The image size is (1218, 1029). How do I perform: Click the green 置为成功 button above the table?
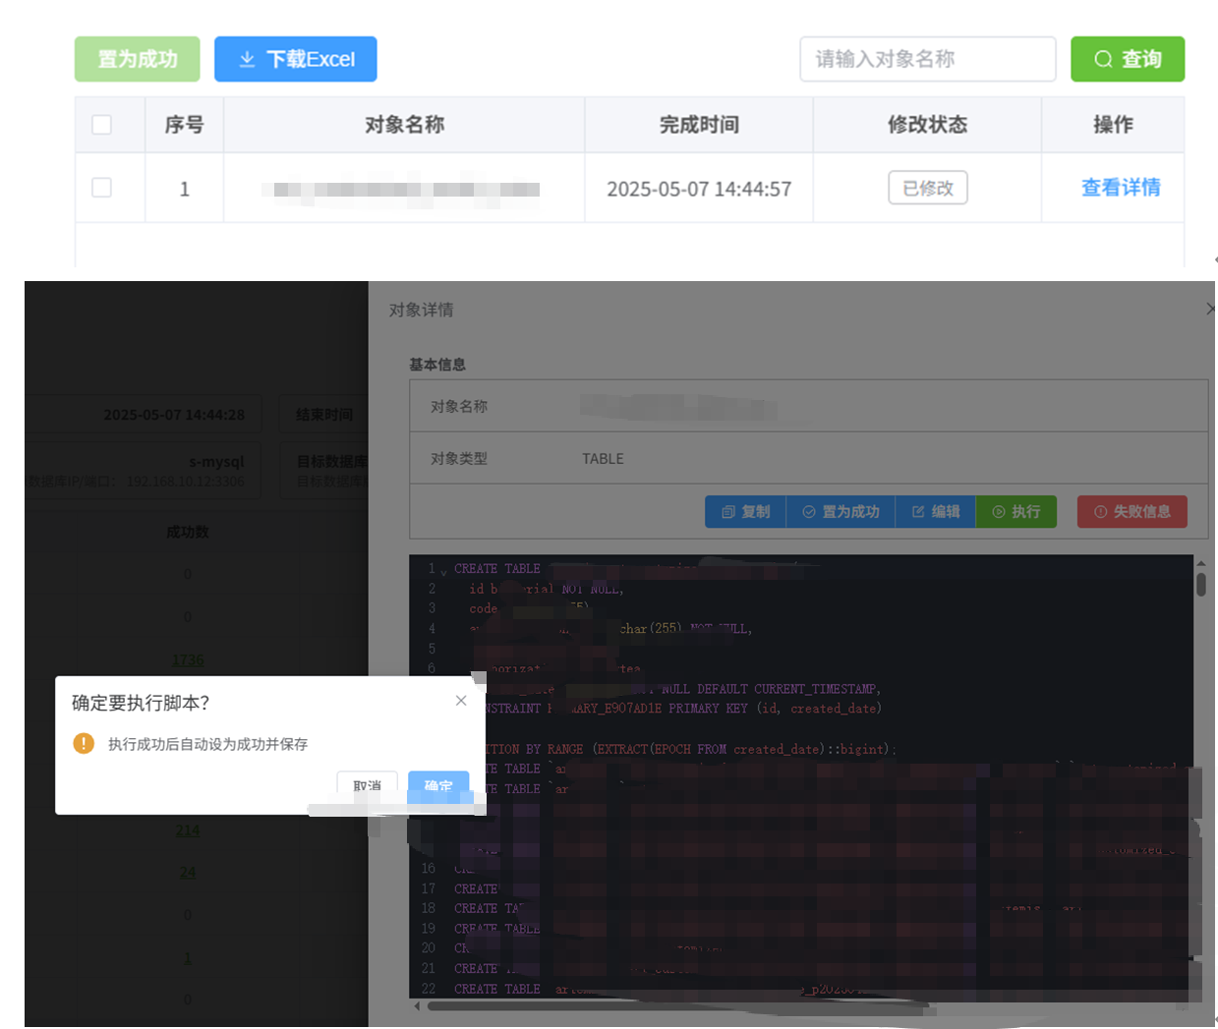tap(138, 60)
